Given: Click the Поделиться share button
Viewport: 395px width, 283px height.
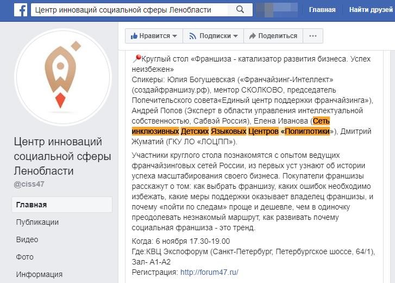Looking at the screenshot, I should coord(273,36).
